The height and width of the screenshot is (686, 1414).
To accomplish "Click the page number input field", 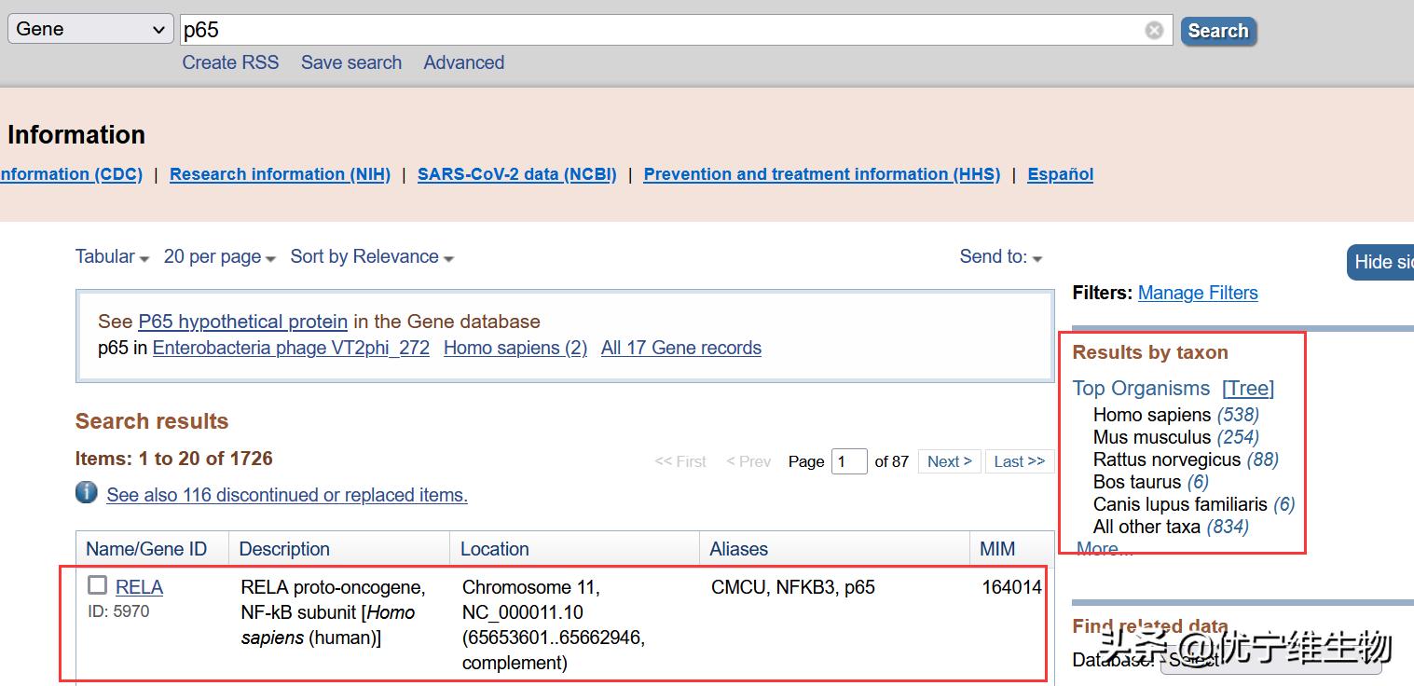I will coord(848,461).
